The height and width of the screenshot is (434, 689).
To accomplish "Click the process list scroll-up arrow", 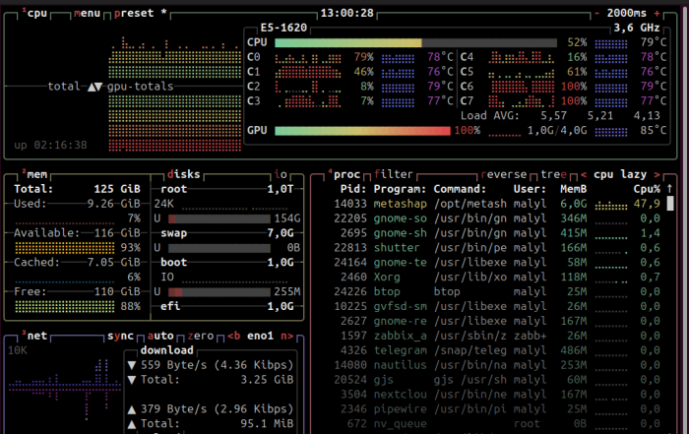I will tap(669, 189).
